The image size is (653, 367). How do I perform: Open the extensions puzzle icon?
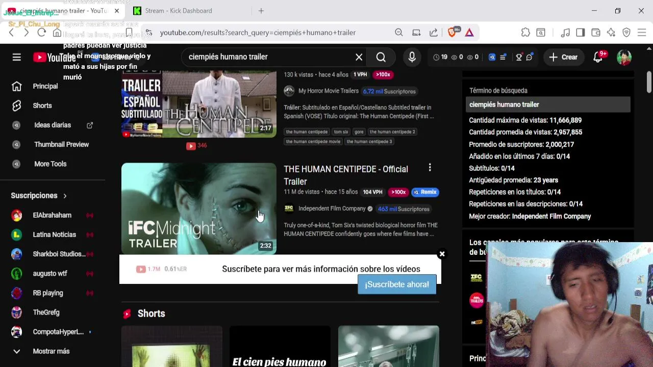point(525,33)
